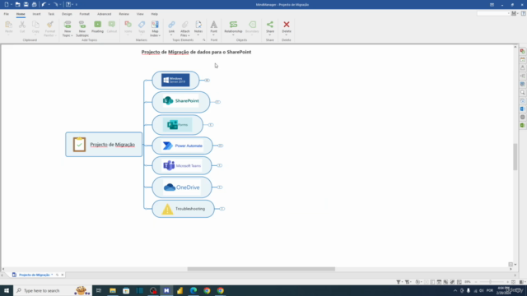The width and height of the screenshot is (527, 296).
Task: Click the Open file icon in quick access
Action: point(17,5)
